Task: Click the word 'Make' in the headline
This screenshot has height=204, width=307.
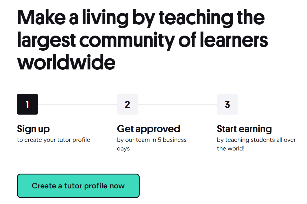Action: (x=41, y=18)
